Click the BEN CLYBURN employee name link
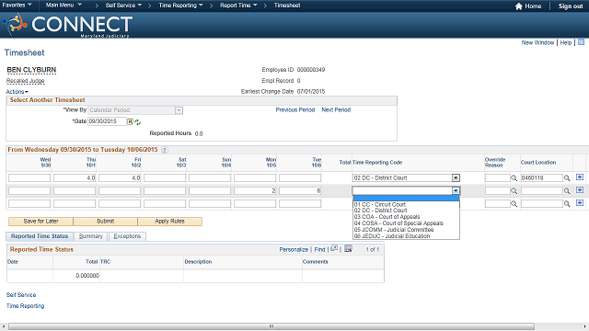589x331 pixels. tap(31, 70)
